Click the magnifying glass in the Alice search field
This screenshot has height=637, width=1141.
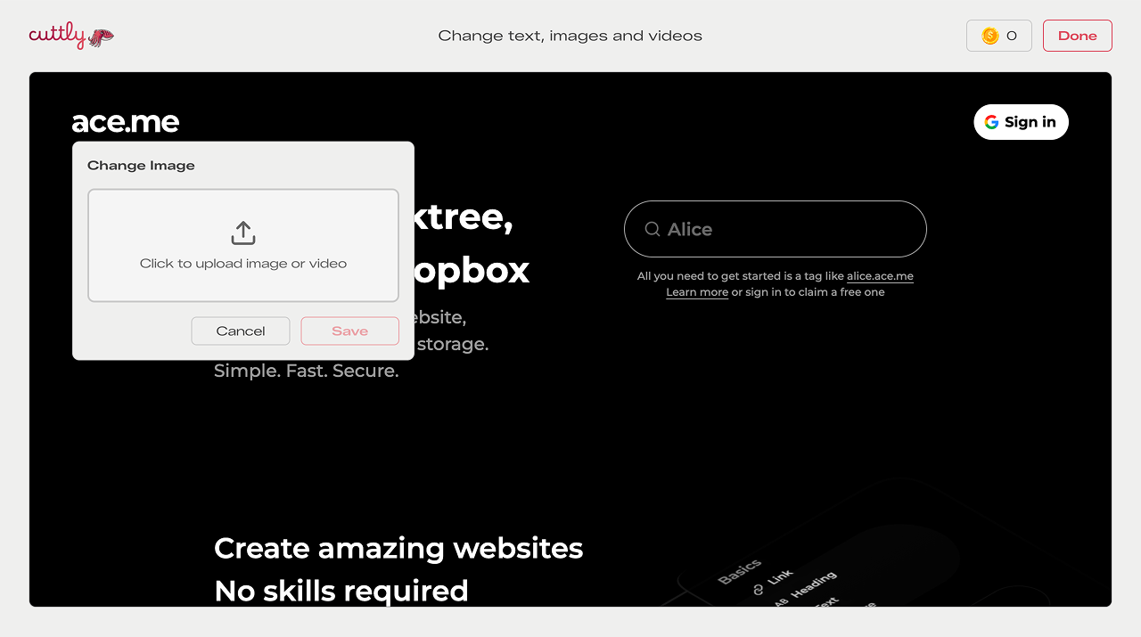coord(652,229)
